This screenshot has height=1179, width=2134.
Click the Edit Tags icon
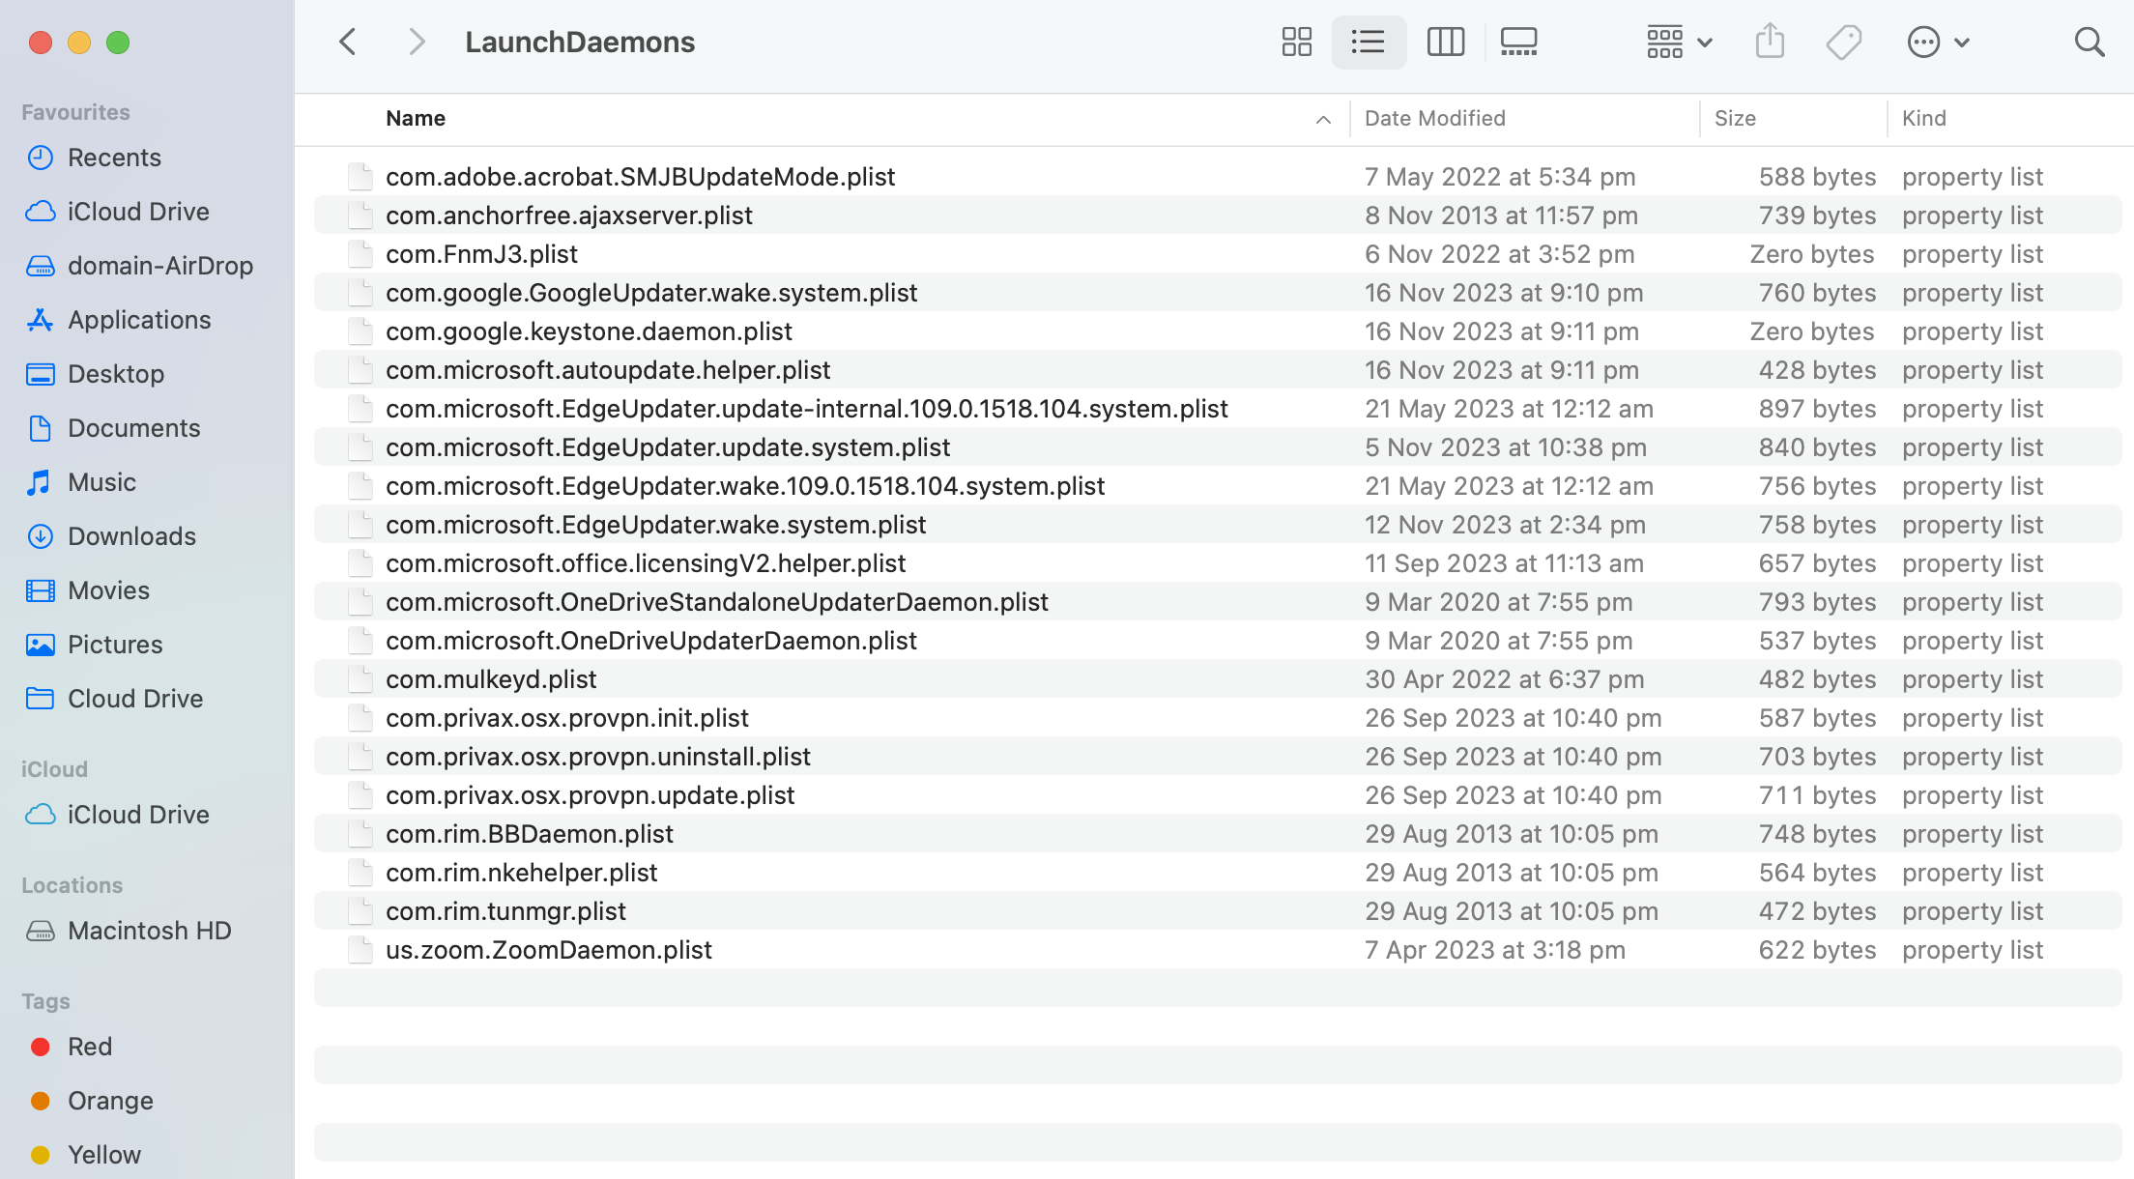[x=1843, y=42]
